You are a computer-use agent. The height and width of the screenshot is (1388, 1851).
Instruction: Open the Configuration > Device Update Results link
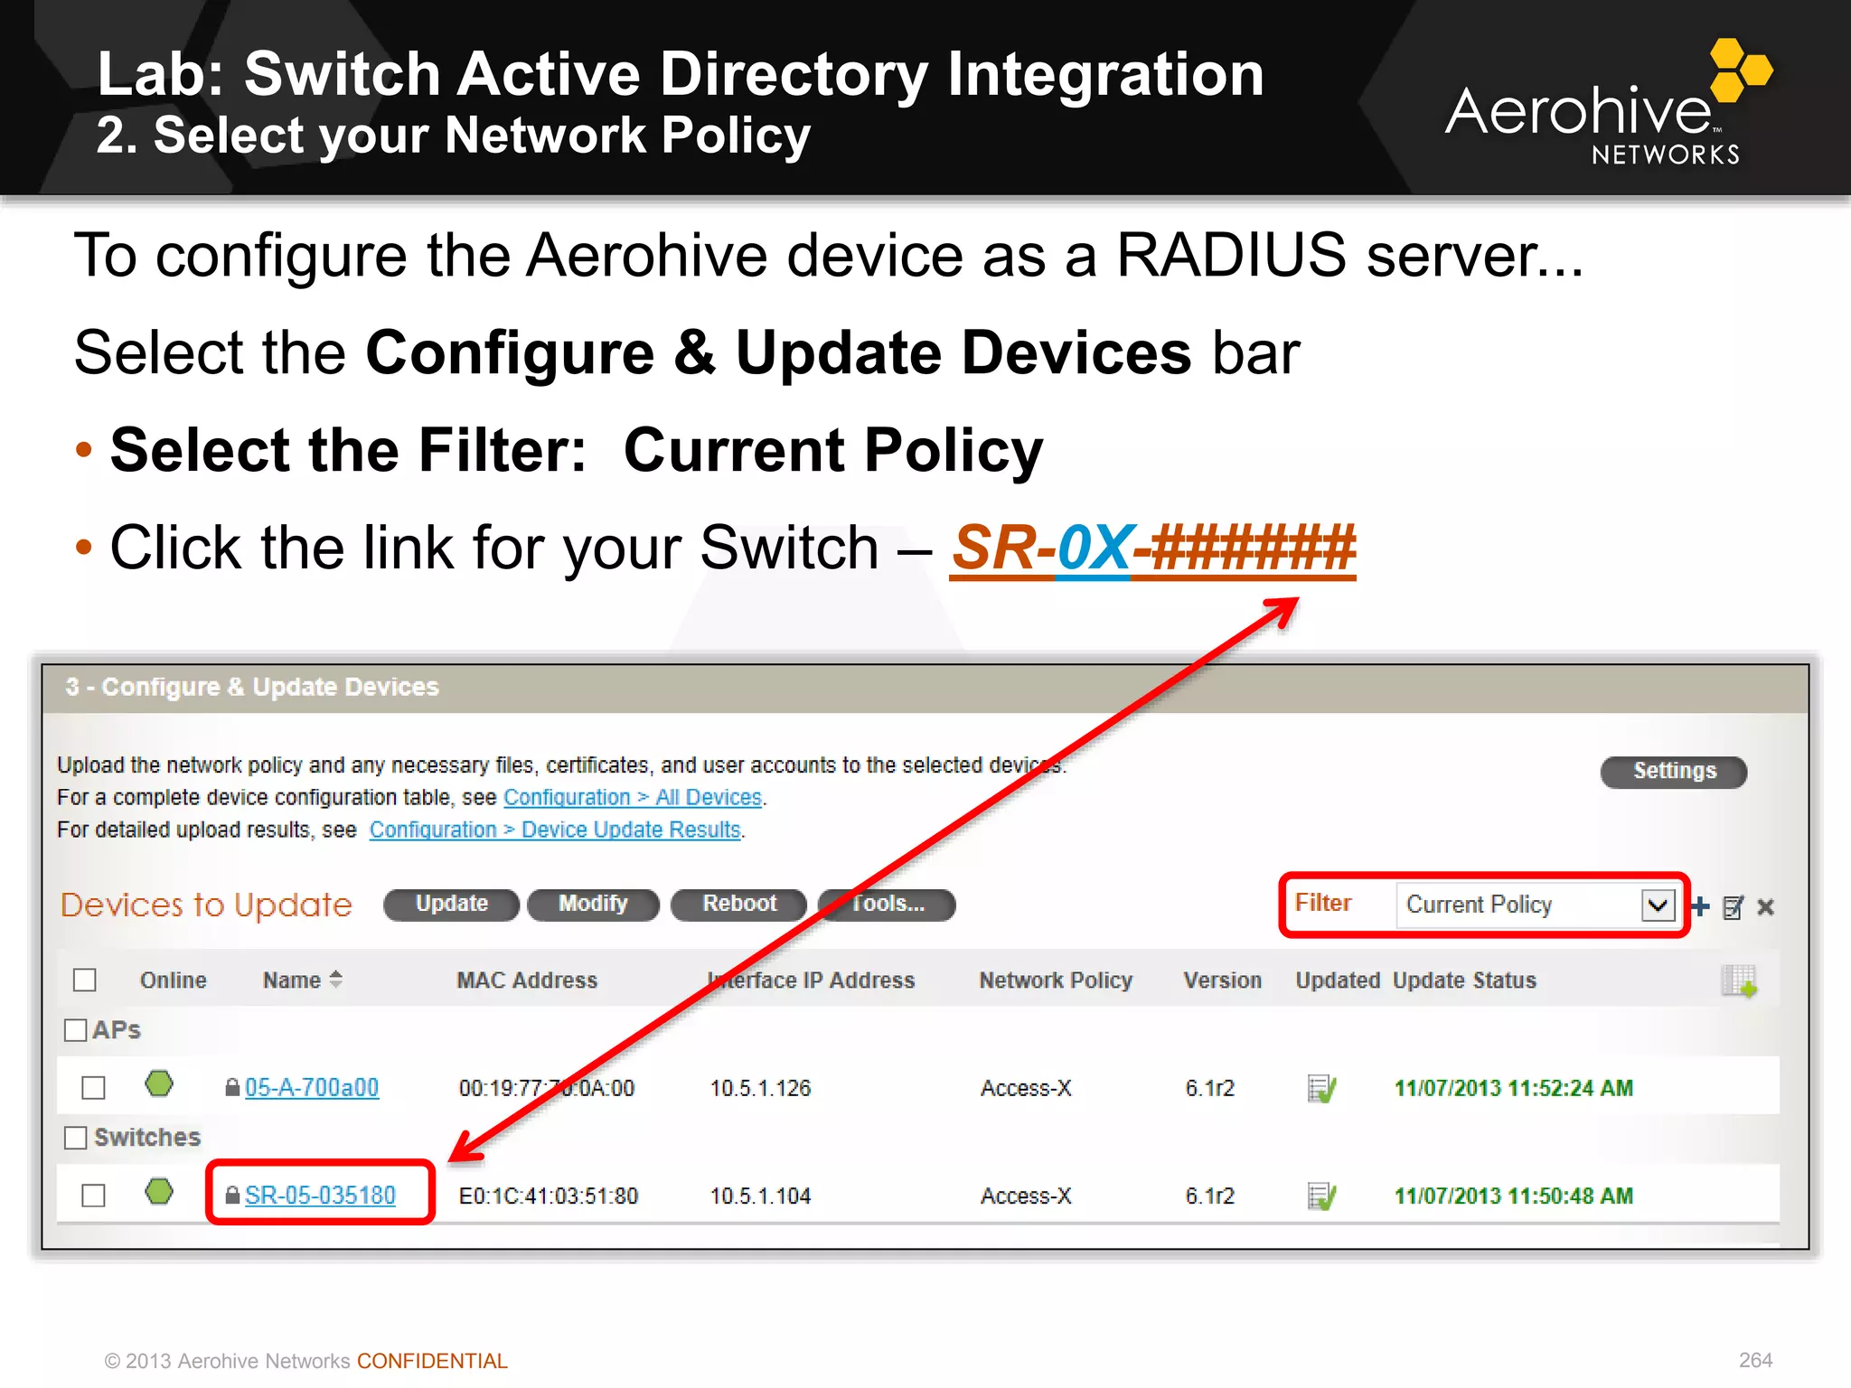click(555, 830)
